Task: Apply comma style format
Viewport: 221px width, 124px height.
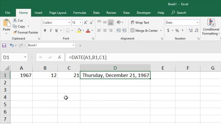Action: tap(183, 30)
